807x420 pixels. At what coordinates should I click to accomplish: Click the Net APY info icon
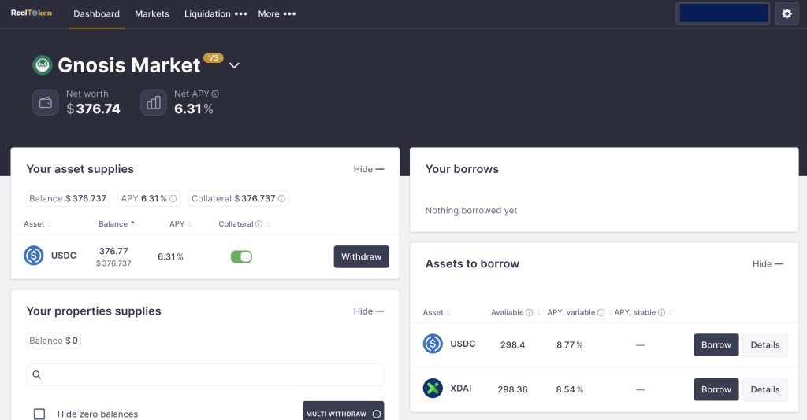pos(215,94)
